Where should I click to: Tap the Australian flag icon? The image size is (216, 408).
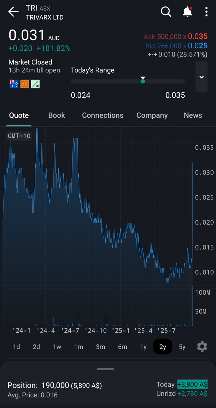(14, 84)
